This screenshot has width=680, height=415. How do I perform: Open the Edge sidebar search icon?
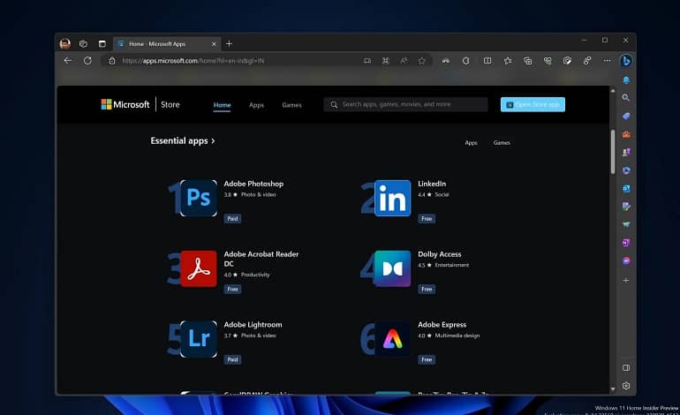tap(626, 98)
